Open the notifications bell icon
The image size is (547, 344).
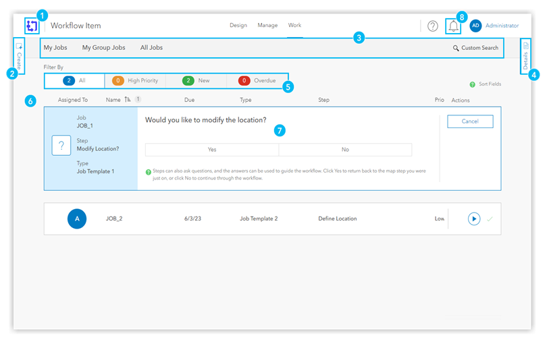pyautogui.click(x=453, y=26)
